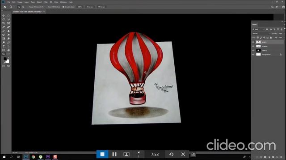
Task: Hide the Background layer
Action: (253, 54)
